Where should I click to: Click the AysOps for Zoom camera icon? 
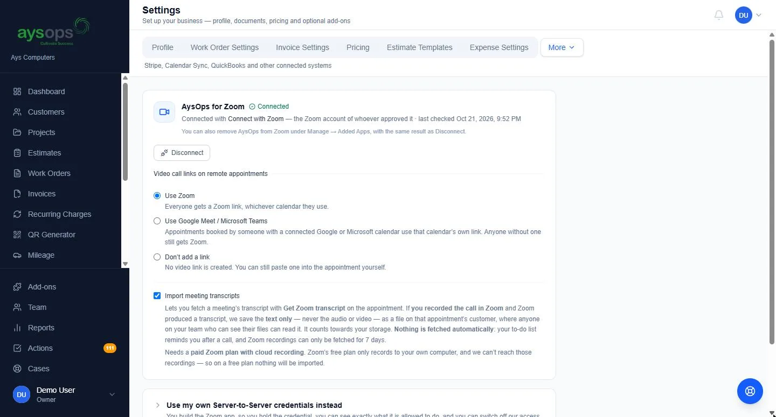click(164, 112)
